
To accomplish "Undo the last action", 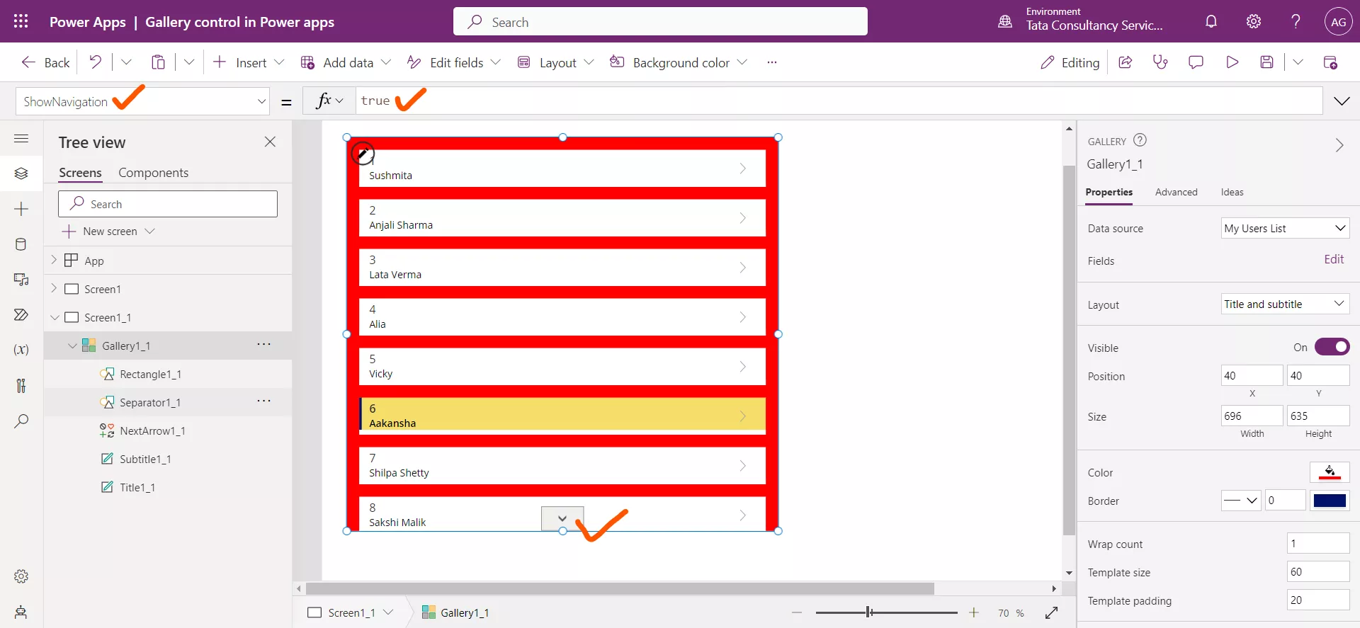I will pos(95,62).
